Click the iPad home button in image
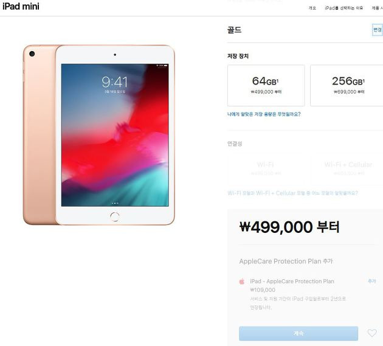This screenshot has height=346, width=383. click(x=114, y=216)
